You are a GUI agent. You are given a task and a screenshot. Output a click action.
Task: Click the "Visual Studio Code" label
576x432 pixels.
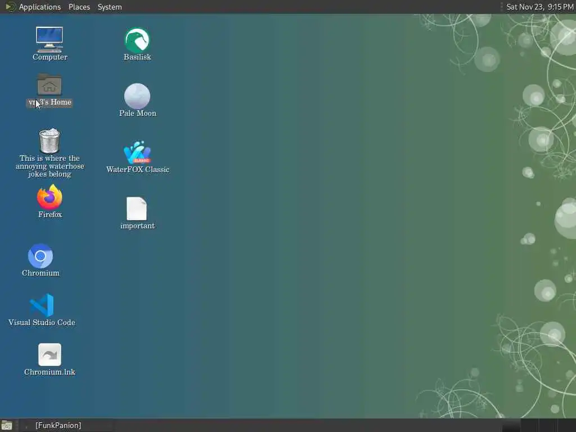point(42,322)
